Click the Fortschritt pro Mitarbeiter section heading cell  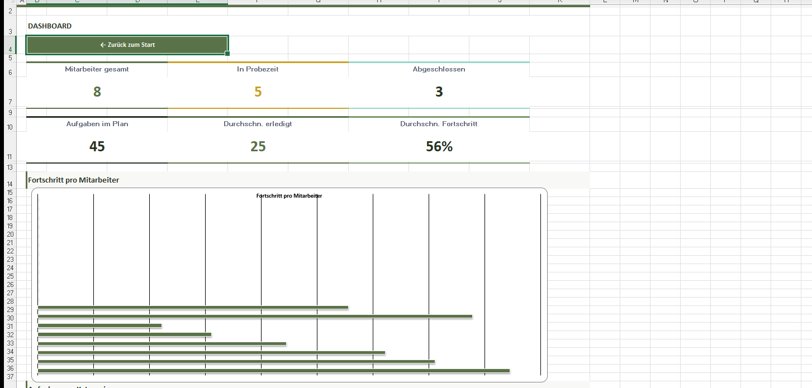pos(73,180)
